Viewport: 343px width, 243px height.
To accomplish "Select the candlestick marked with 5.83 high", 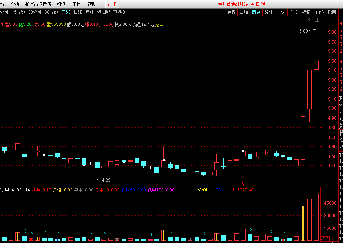I will tap(316, 65).
